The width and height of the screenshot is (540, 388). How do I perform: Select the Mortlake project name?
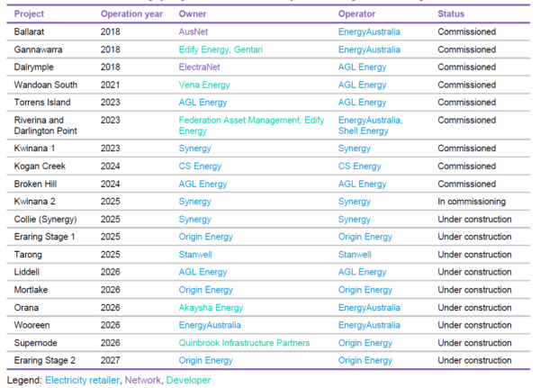coord(31,290)
